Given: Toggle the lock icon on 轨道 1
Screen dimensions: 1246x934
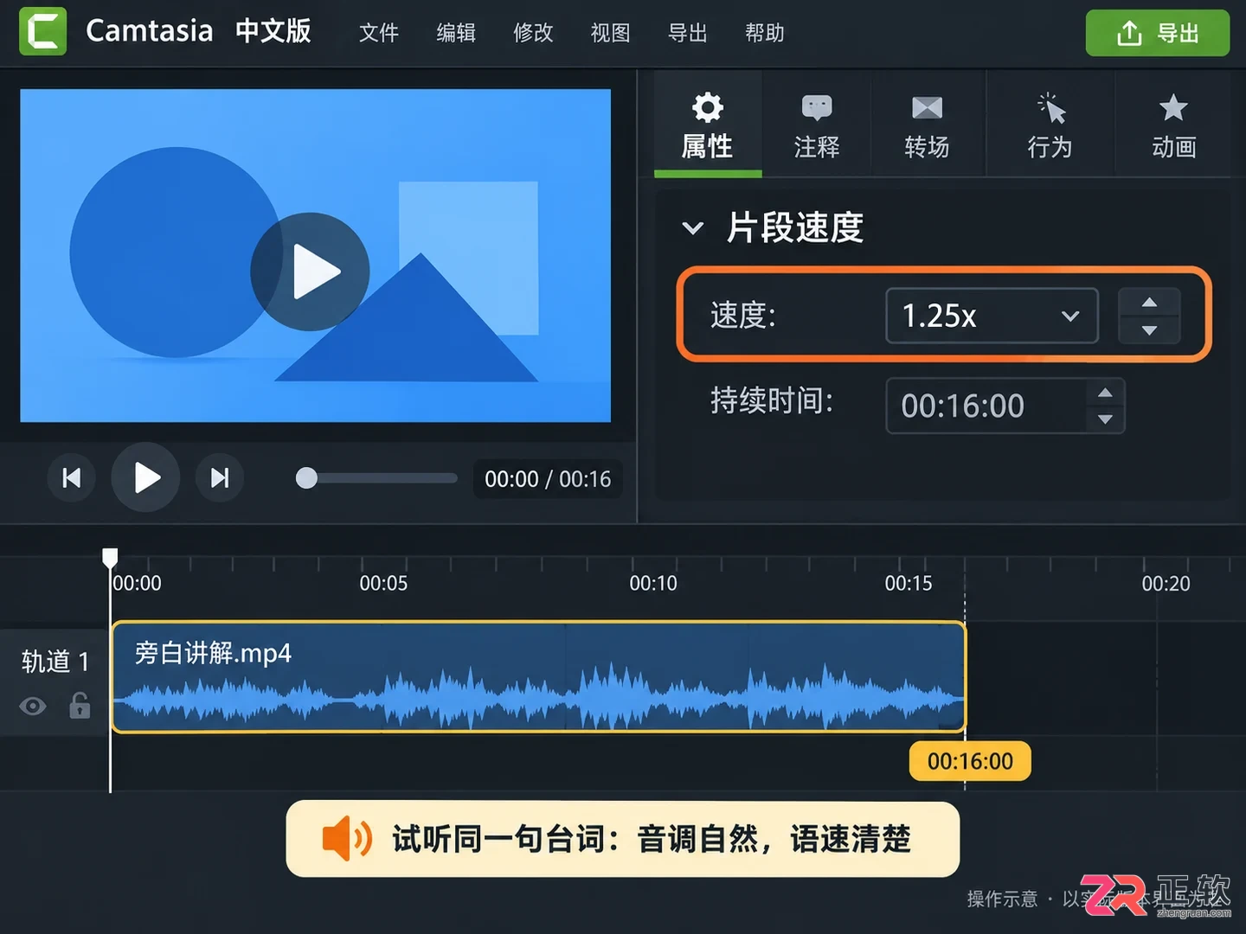Looking at the screenshot, I should point(80,706).
